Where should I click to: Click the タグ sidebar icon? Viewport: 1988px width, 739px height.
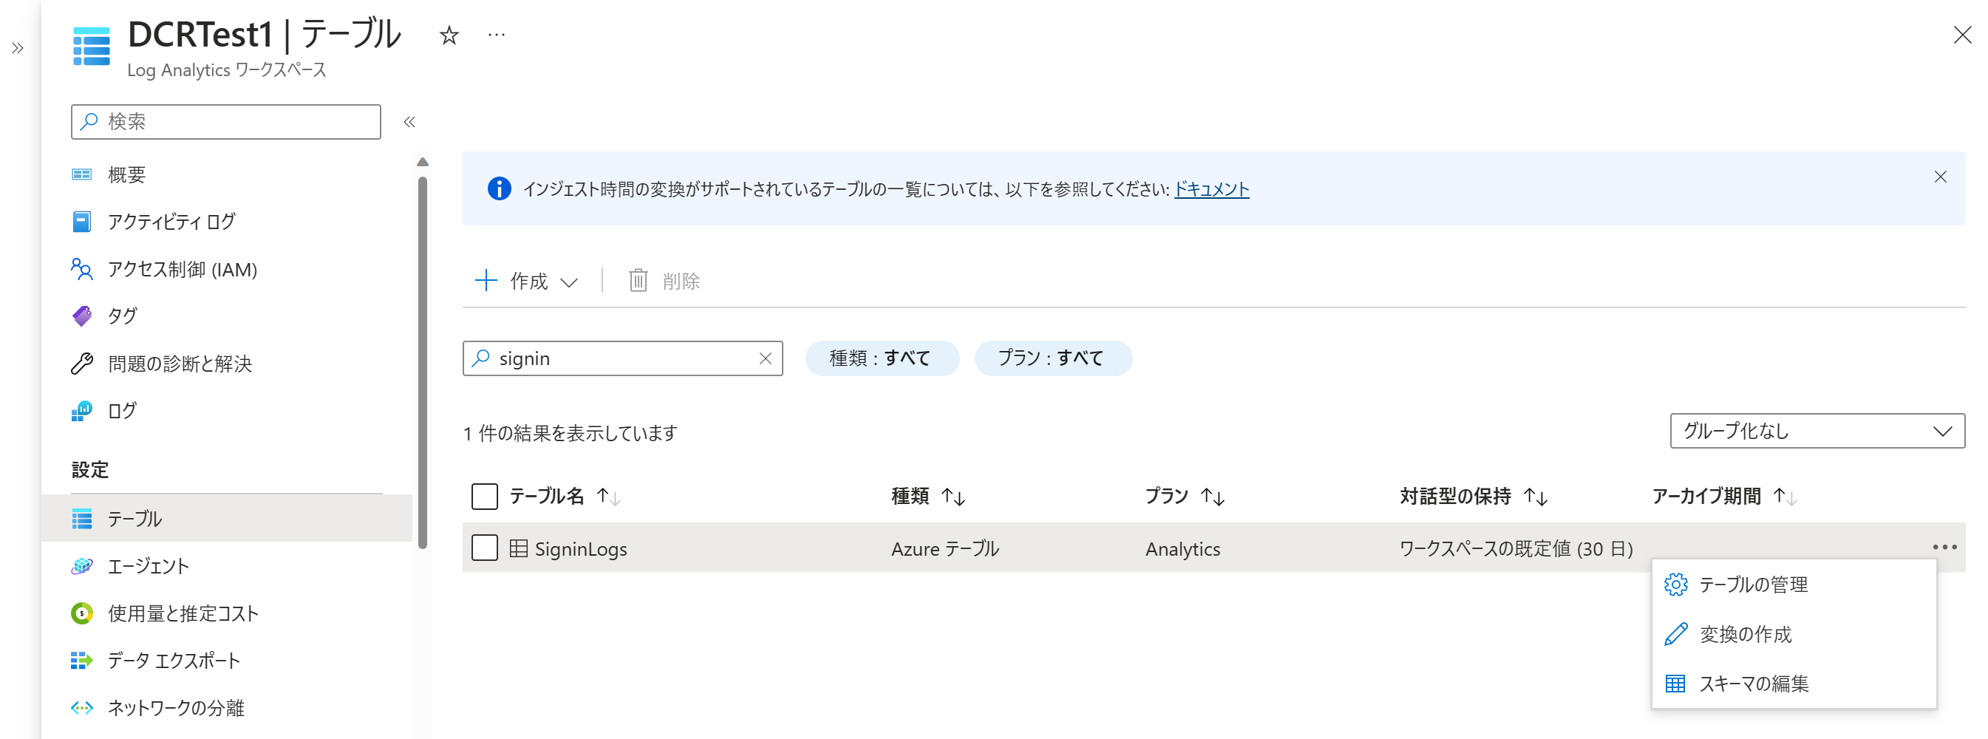83,316
